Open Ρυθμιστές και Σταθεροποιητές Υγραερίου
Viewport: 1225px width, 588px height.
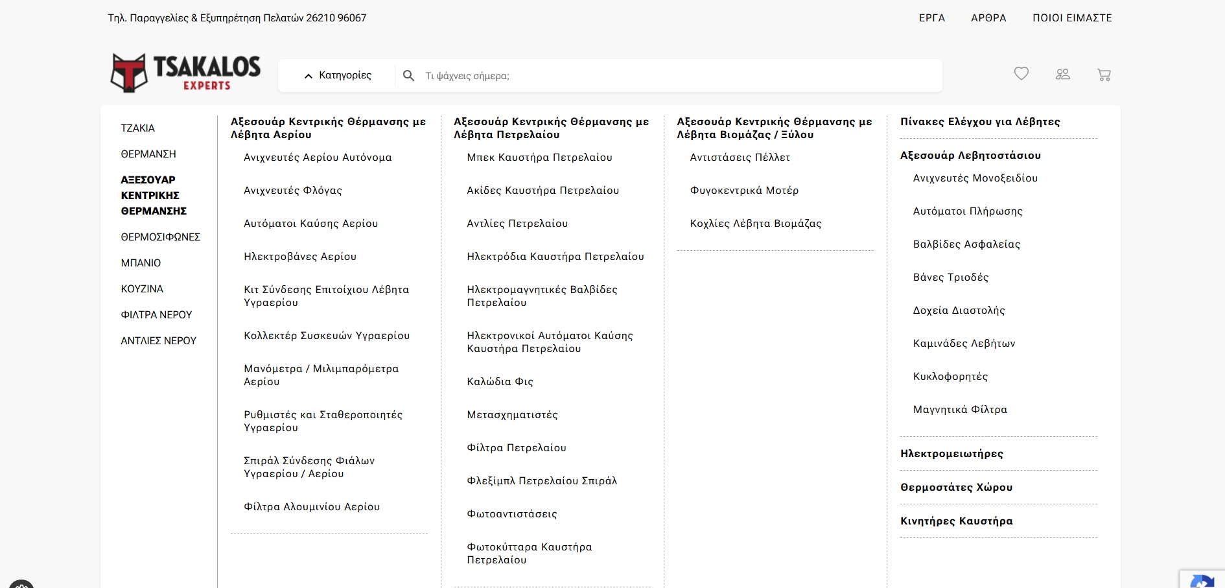323,421
